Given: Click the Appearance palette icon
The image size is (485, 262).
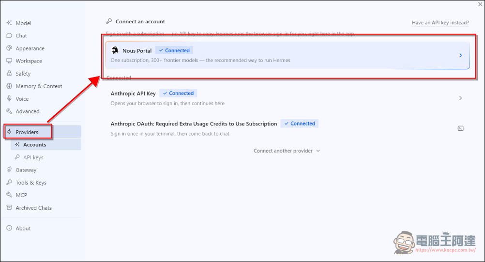Looking at the screenshot, I should pyautogui.click(x=9, y=48).
